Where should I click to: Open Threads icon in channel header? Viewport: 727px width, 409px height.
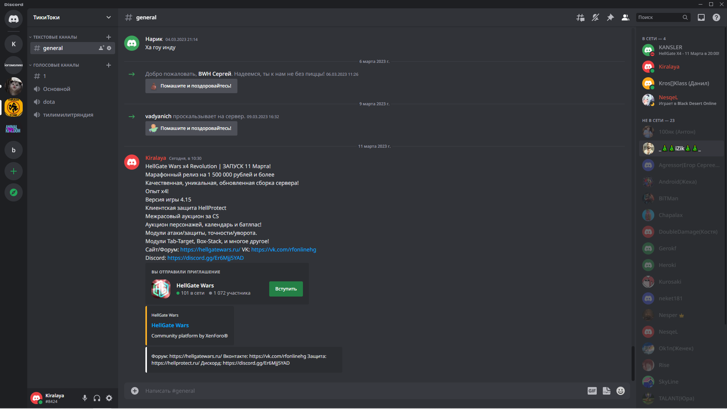click(x=580, y=17)
